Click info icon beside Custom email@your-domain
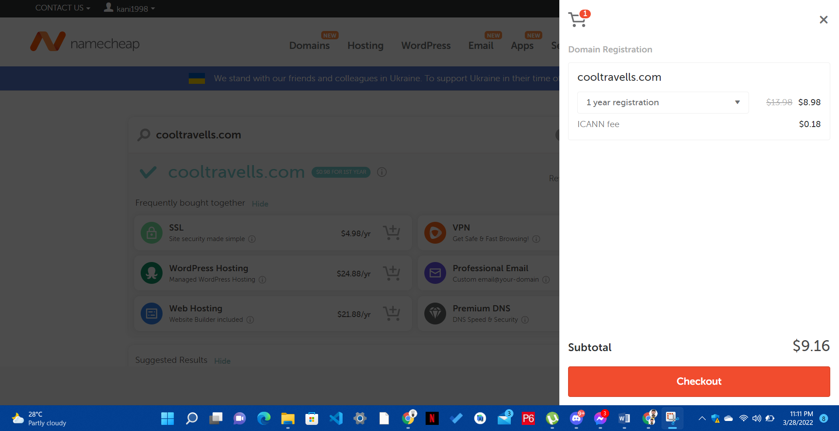The width and height of the screenshot is (839, 431). pos(546,279)
